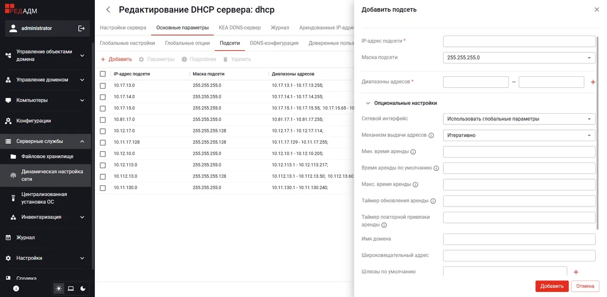Toggle the select-all checkbox in table header
Screen dimensions: 607x297
[103, 74]
